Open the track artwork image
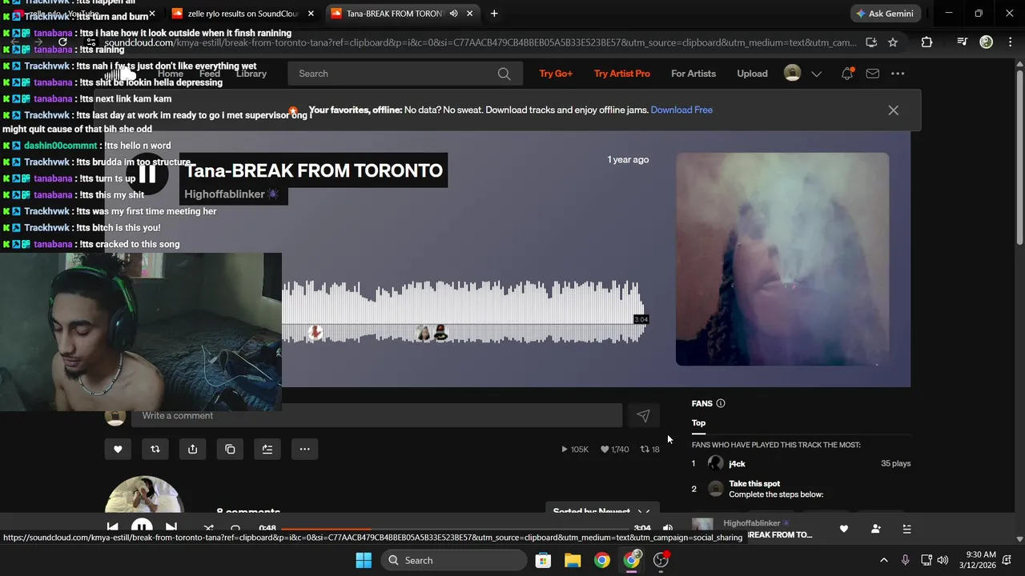Image resolution: width=1025 pixels, height=576 pixels. pos(782,259)
